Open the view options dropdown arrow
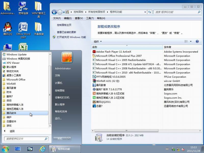The width and height of the screenshot is (204, 153). click(x=191, y=41)
